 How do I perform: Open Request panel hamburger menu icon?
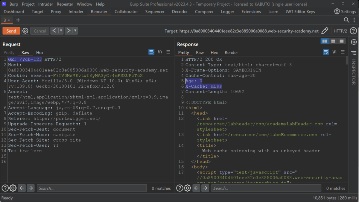(x=168, y=52)
